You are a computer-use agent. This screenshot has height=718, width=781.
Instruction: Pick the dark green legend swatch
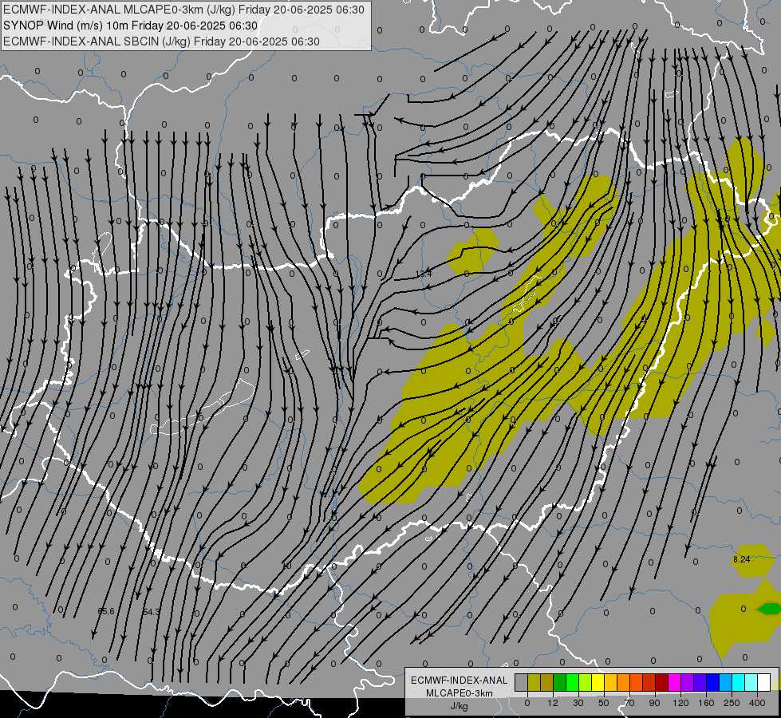pyautogui.click(x=560, y=683)
